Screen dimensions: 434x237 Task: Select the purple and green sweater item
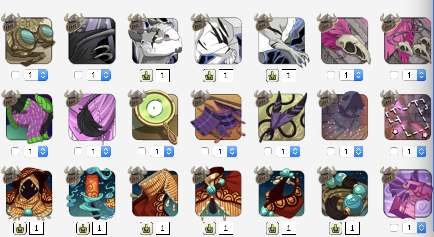29,117
